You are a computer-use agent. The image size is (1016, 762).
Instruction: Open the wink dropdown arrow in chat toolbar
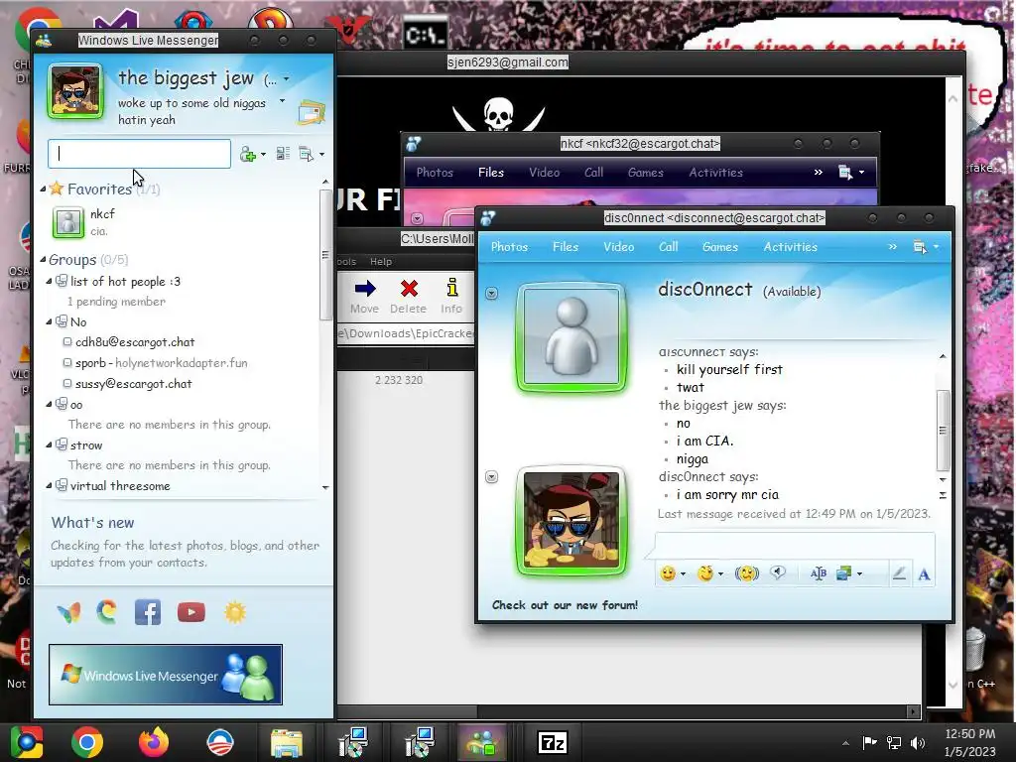pos(720,574)
